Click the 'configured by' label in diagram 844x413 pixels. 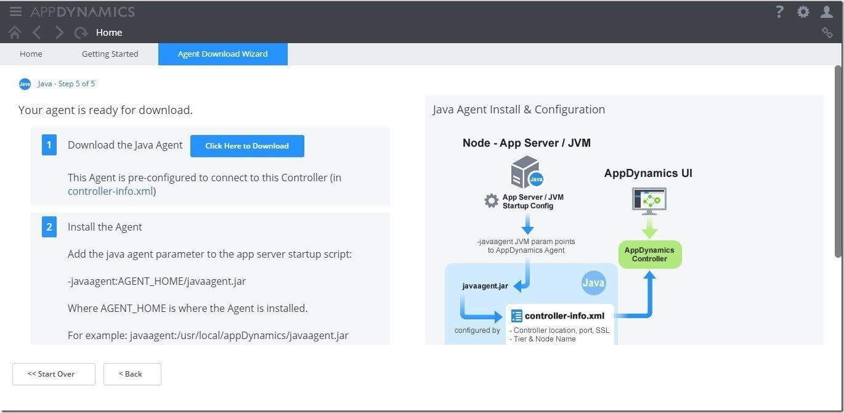pos(477,330)
